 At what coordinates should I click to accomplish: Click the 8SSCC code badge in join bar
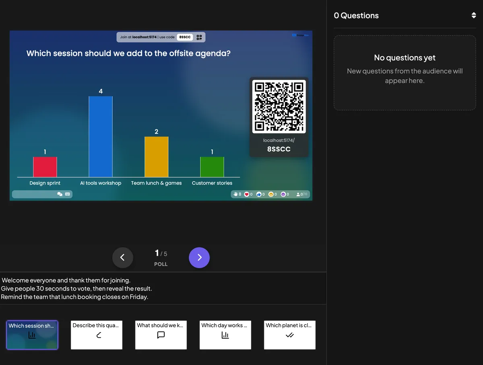coord(185,37)
